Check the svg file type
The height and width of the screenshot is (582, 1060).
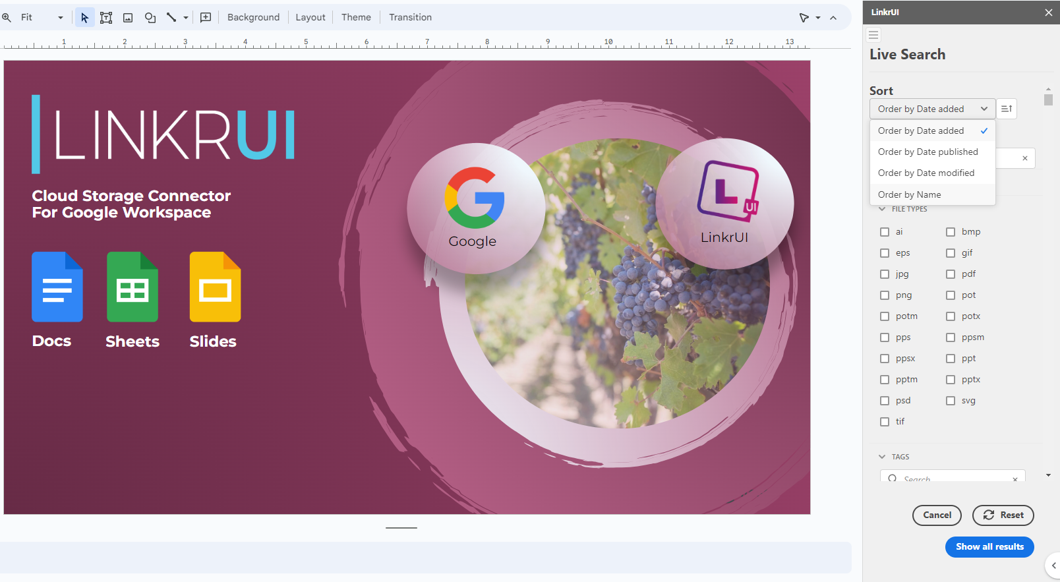[951, 401]
